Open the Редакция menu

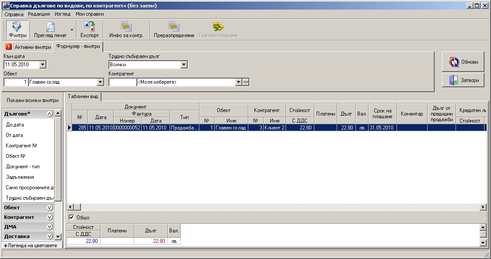point(39,14)
